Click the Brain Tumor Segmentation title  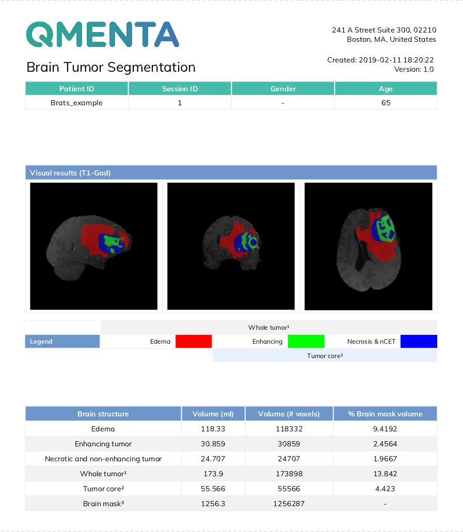(111, 67)
